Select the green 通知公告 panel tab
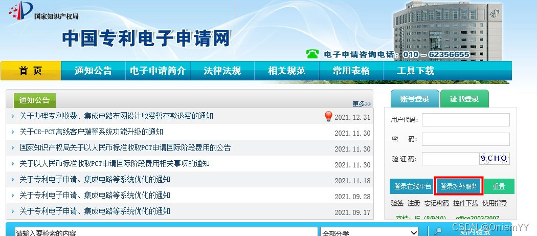 [35, 100]
